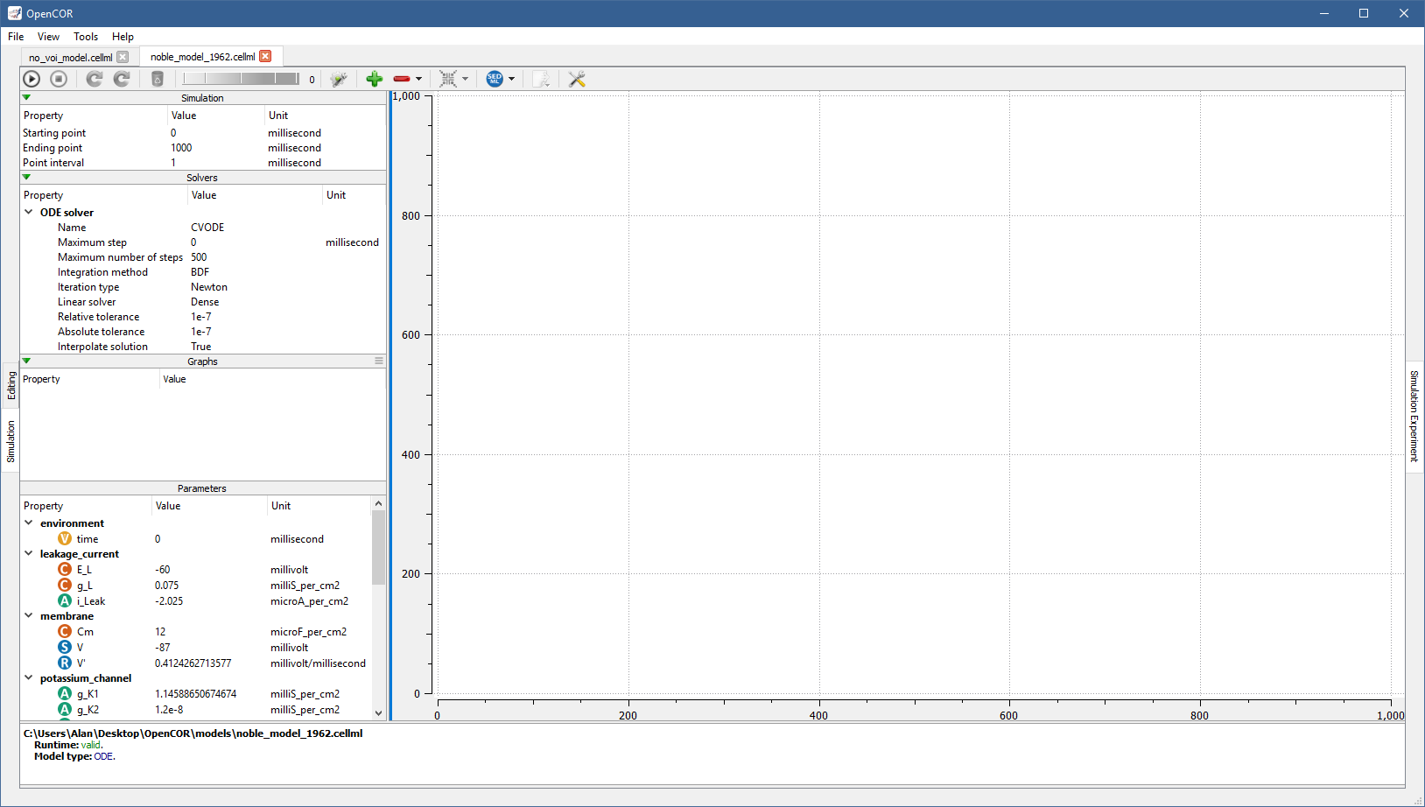1425x807 pixels.
Task: Click the wrench and screwdriver preferences icon
Action: (x=577, y=79)
